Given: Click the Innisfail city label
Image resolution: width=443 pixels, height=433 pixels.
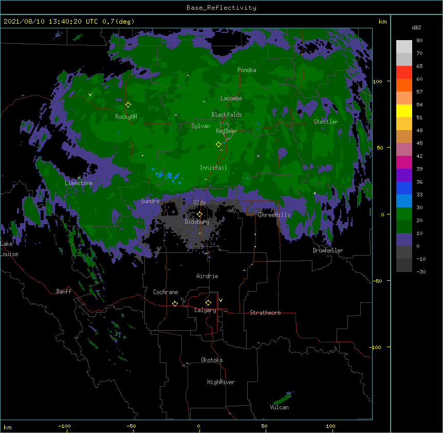Looking at the screenshot, I should [x=213, y=168].
